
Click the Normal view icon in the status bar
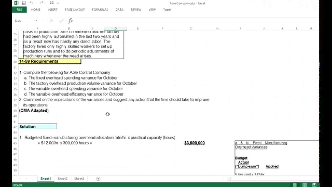[295, 185]
